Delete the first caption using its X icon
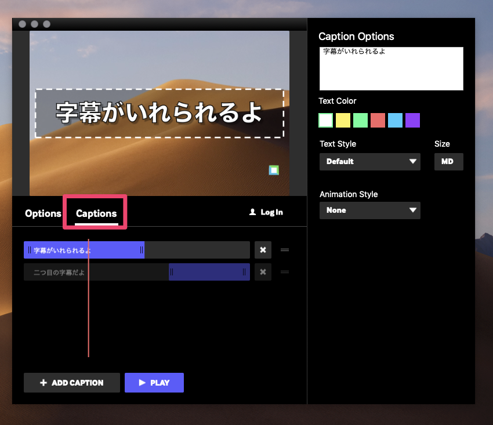493x425 pixels. click(263, 250)
